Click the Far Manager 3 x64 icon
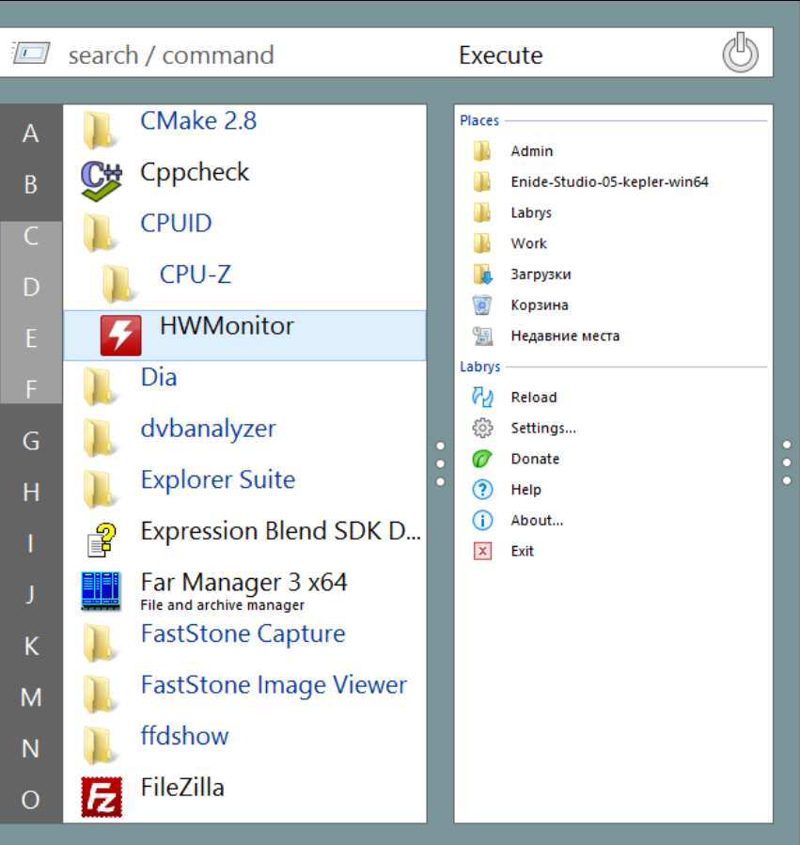This screenshot has width=800, height=845. (x=101, y=591)
